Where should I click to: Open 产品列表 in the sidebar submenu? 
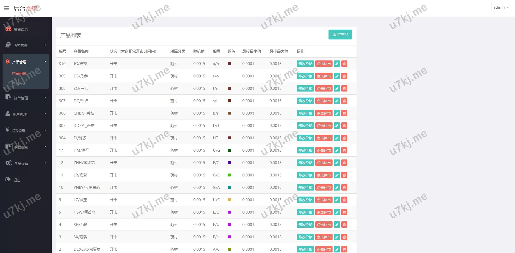tap(19, 73)
